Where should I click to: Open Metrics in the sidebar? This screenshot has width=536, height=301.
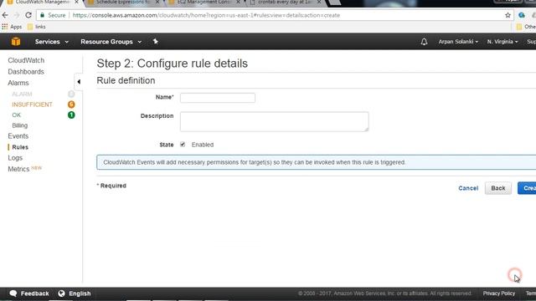[x=18, y=169]
